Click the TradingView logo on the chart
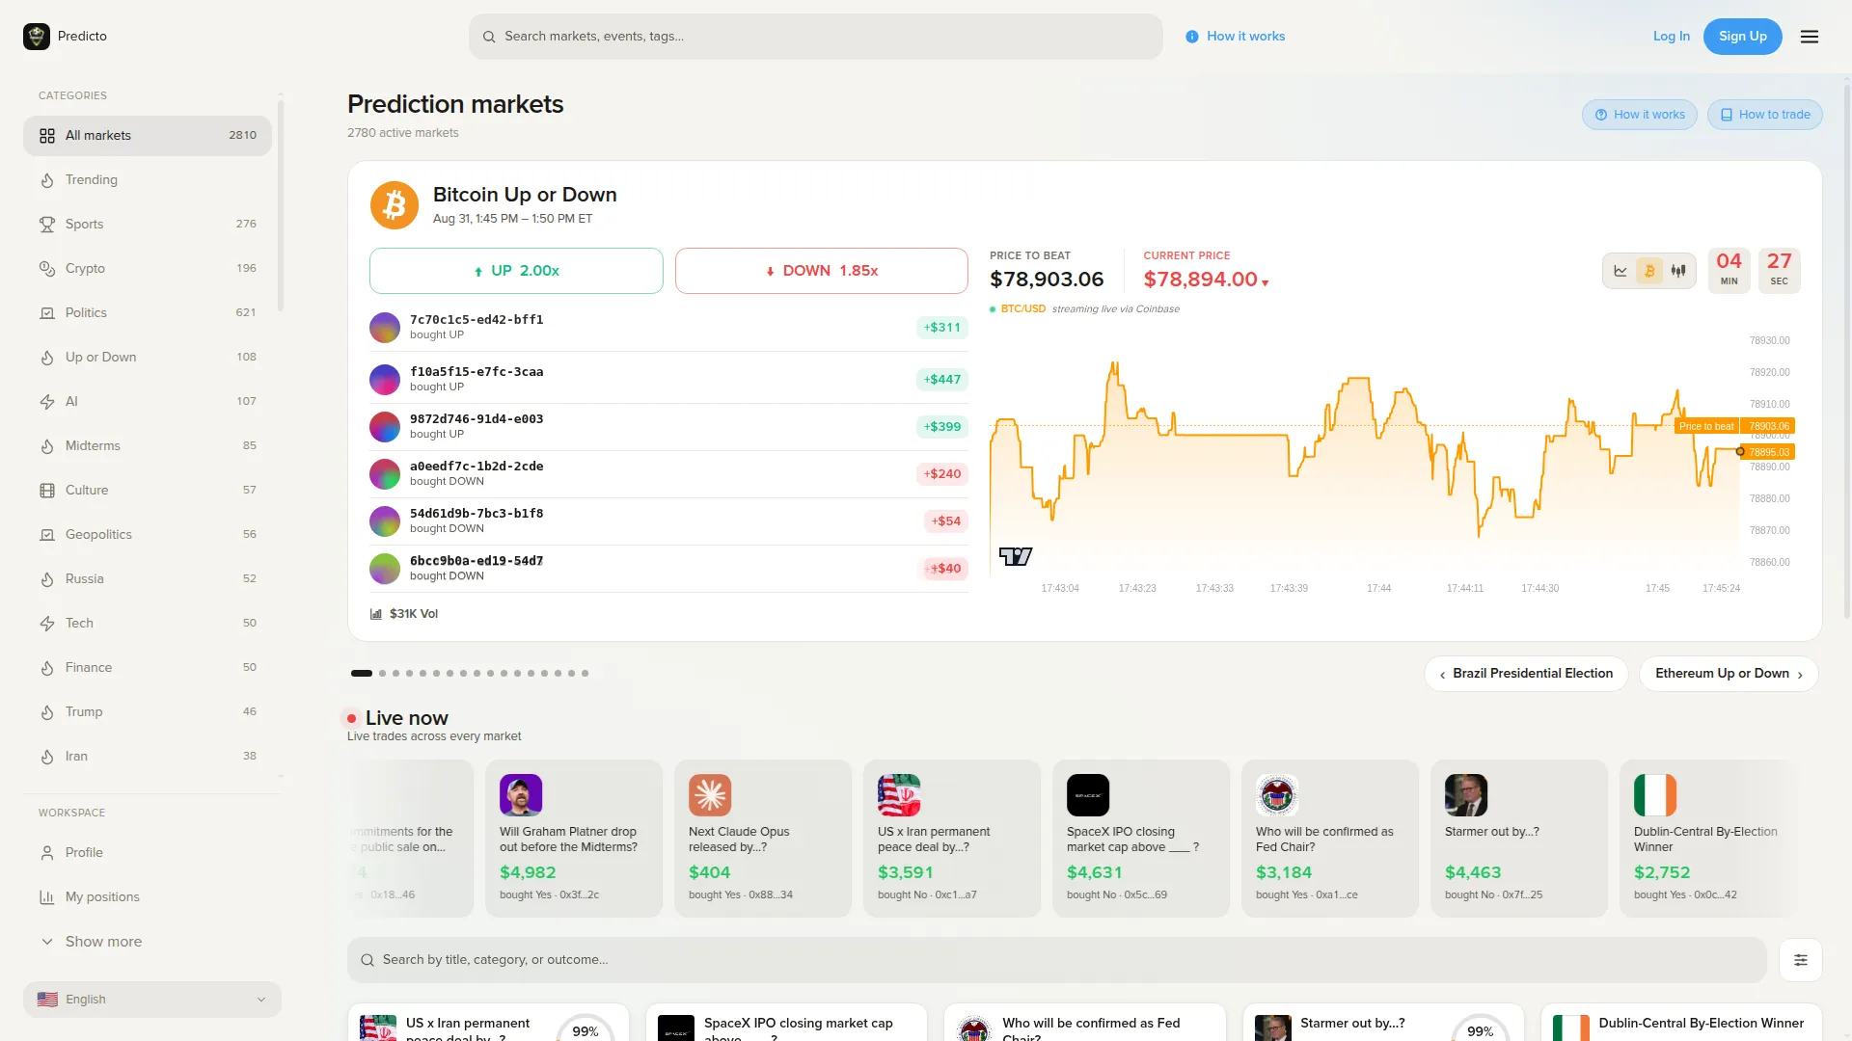 click(x=1016, y=556)
